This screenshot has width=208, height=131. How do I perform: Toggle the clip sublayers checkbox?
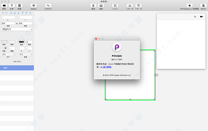12,62
